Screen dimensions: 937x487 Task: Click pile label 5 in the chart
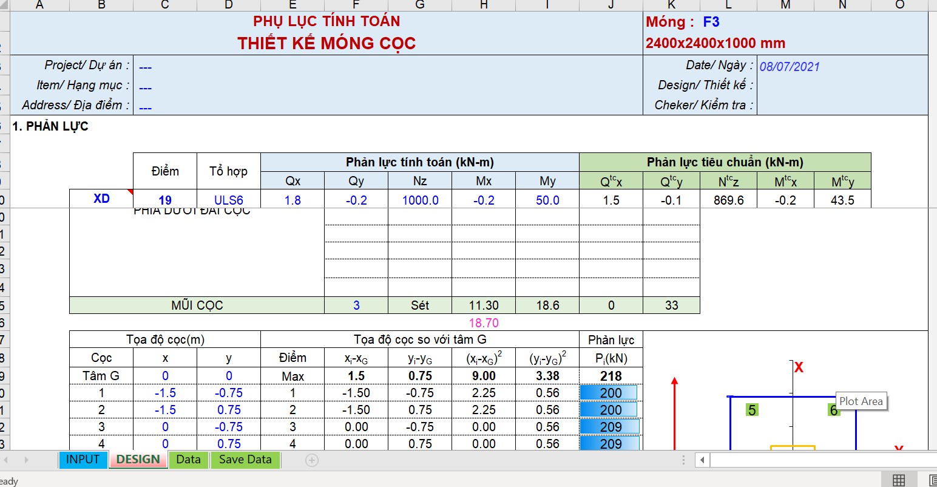pyautogui.click(x=752, y=410)
